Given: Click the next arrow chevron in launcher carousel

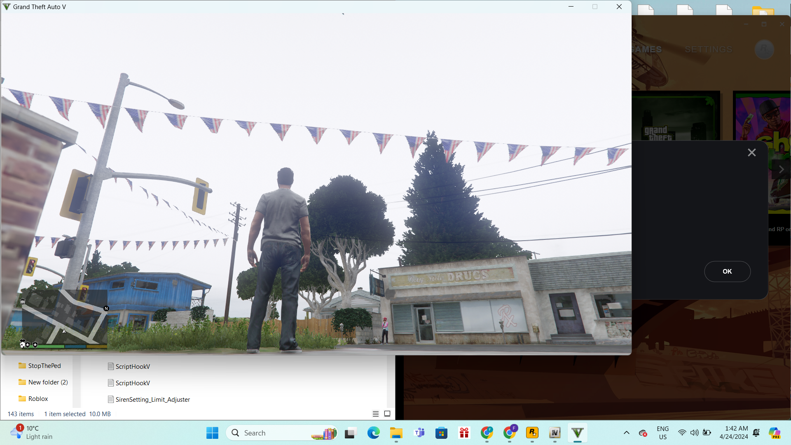Looking at the screenshot, I should coord(781,169).
